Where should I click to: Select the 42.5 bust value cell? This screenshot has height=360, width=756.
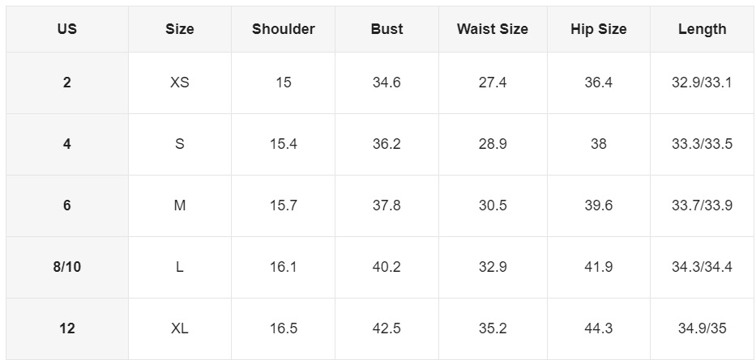click(387, 328)
